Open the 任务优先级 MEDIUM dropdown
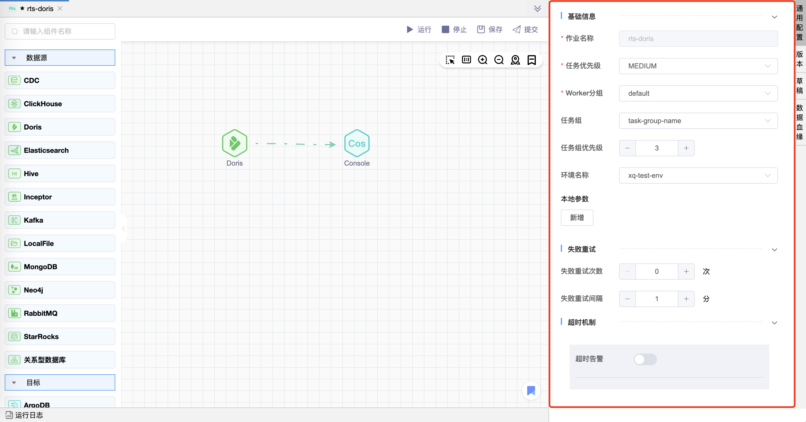 (x=698, y=66)
